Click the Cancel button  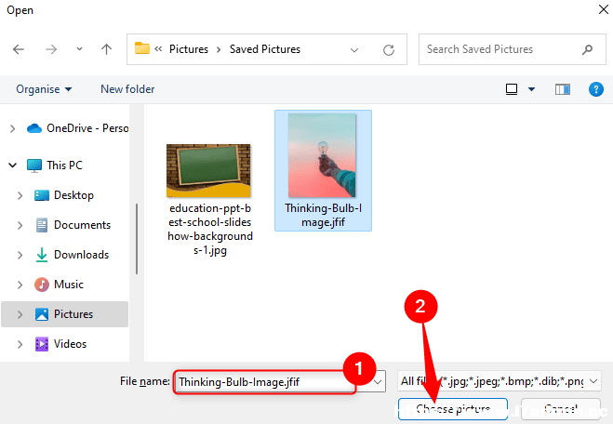[561, 409]
